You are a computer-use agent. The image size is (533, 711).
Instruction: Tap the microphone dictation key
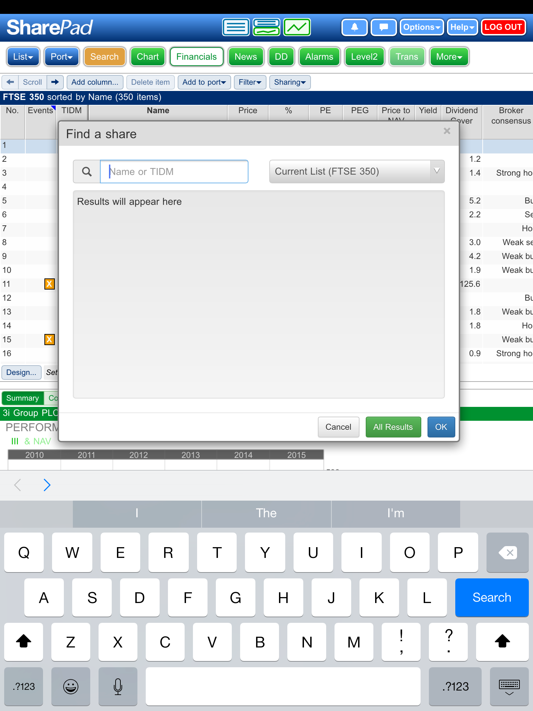tap(118, 686)
